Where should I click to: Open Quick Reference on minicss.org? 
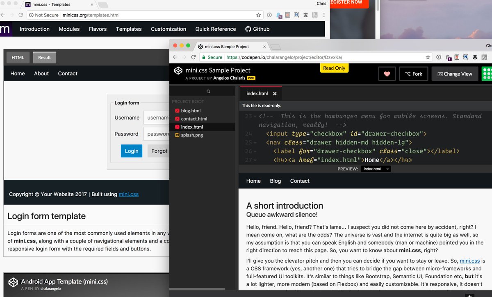216,29
